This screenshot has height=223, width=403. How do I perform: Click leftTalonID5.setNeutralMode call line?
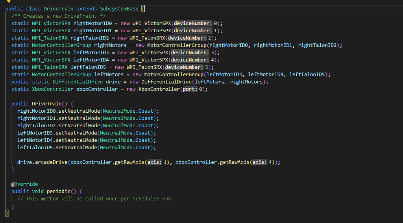(x=87, y=147)
